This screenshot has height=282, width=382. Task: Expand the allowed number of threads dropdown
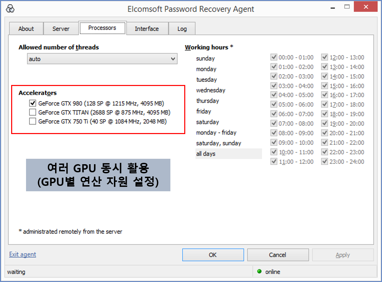[102, 59]
